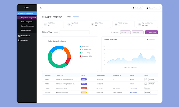This screenshot has width=179, height=107.
Task: Click edit icon for first DJ6 6ER row
Action: (x=146, y=80)
